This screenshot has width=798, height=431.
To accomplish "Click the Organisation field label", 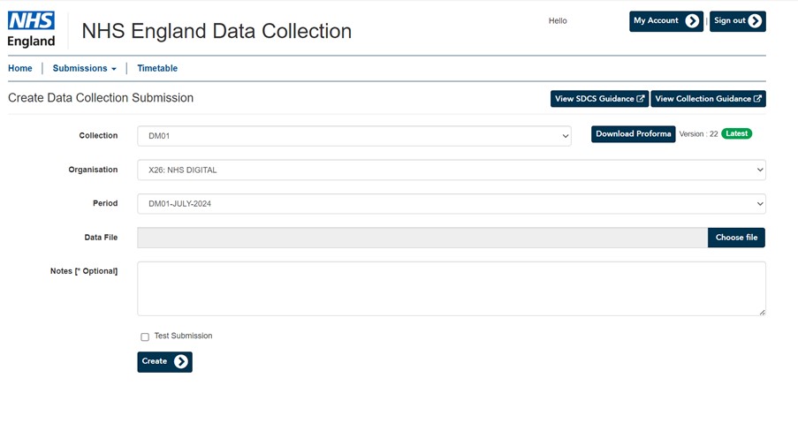I will (x=93, y=170).
